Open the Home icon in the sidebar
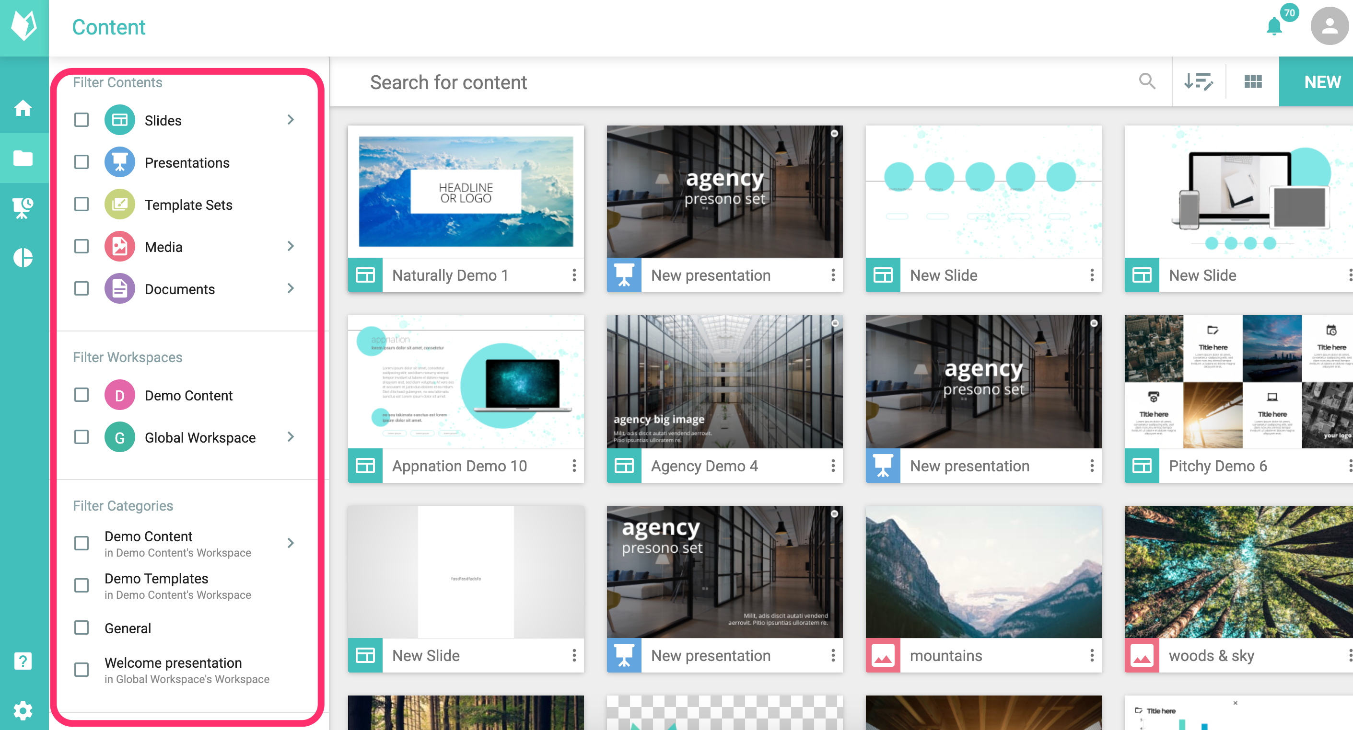 point(23,108)
